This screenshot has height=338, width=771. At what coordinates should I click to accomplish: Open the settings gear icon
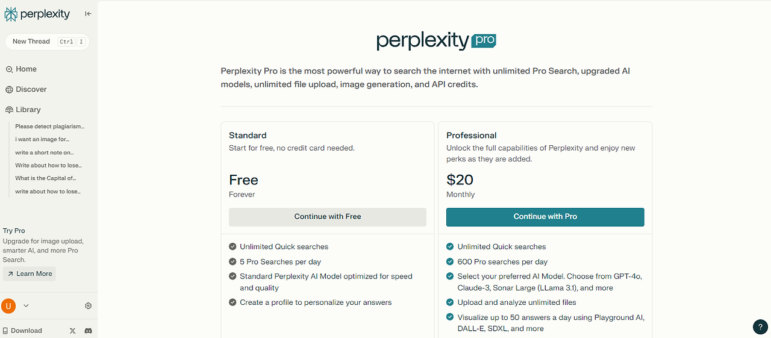(x=89, y=306)
